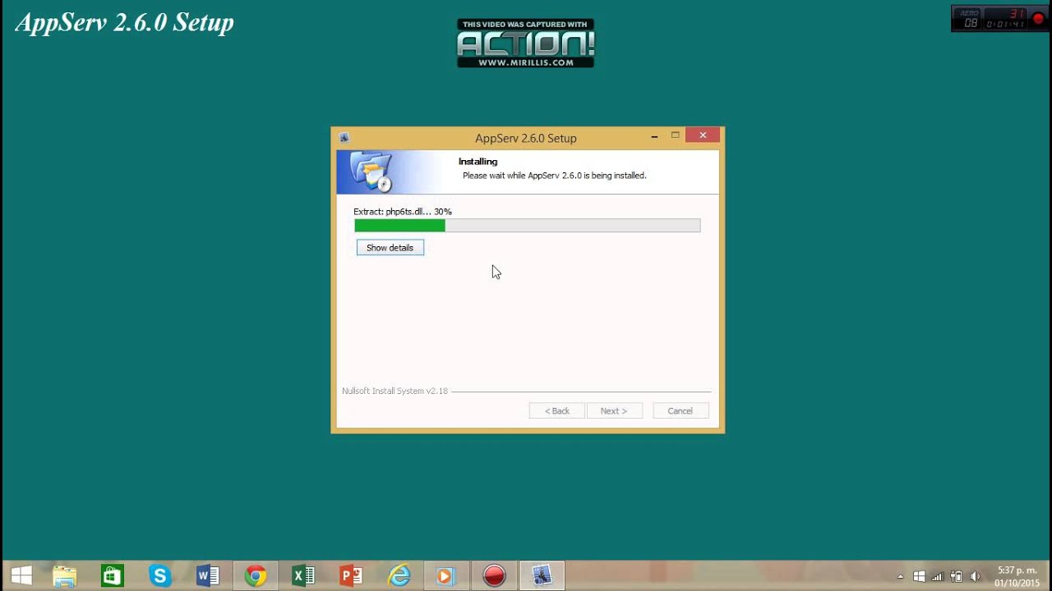Open PowerPoint from the taskbar
Screen dimensions: 1052x591
(351, 575)
